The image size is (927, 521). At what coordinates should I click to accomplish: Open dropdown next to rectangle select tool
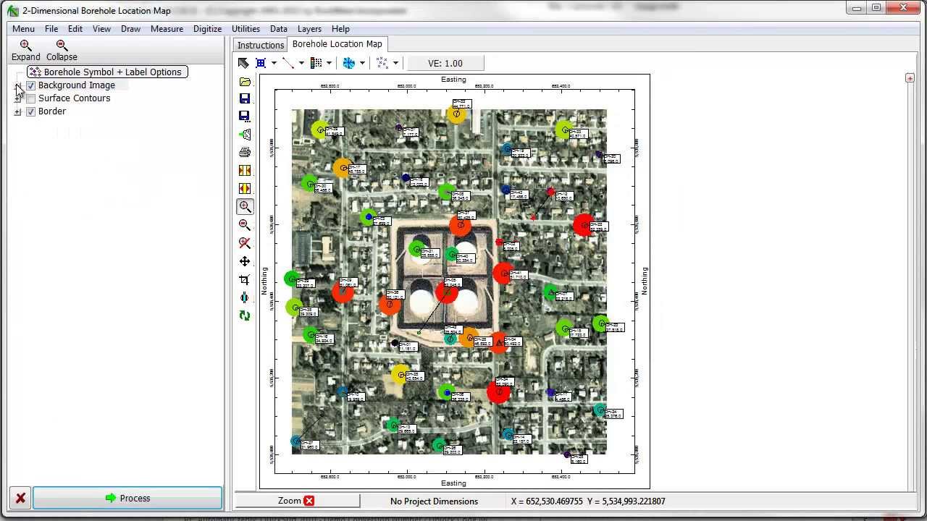click(274, 63)
